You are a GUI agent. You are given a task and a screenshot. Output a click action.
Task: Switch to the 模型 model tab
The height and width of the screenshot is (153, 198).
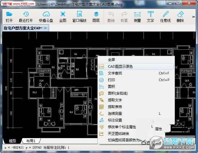click(x=12, y=141)
